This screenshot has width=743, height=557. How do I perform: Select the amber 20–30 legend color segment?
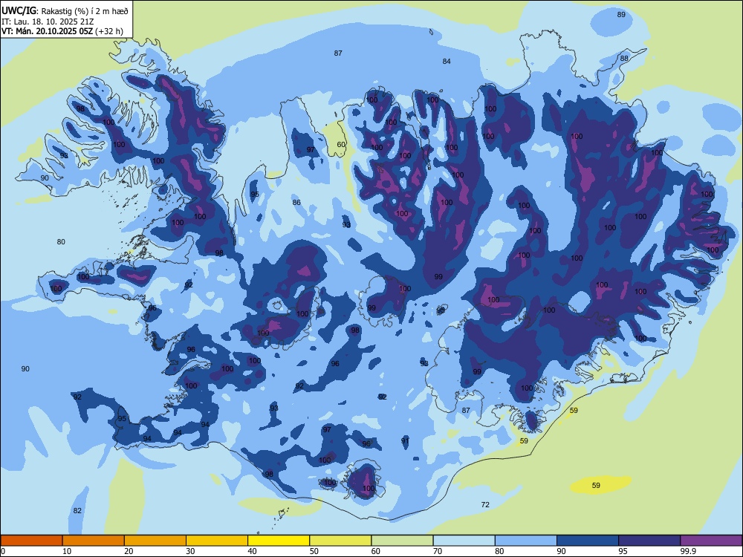pos(155,541)
